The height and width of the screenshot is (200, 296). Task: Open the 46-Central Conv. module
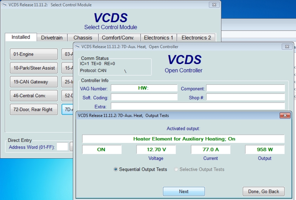point(34,96)
